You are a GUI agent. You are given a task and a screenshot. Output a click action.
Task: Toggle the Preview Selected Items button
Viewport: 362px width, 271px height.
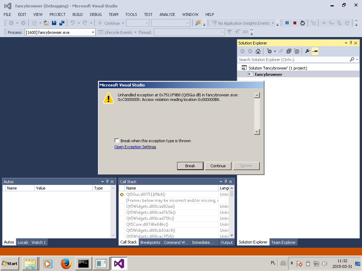[x=315, y=51]
